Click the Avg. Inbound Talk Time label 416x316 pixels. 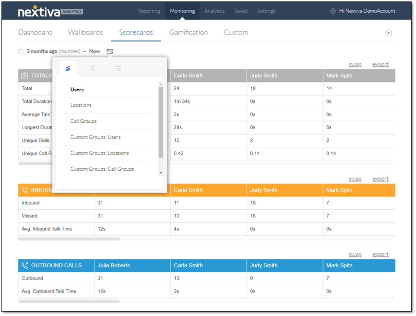pyautogui.click(x=47, y=229)
